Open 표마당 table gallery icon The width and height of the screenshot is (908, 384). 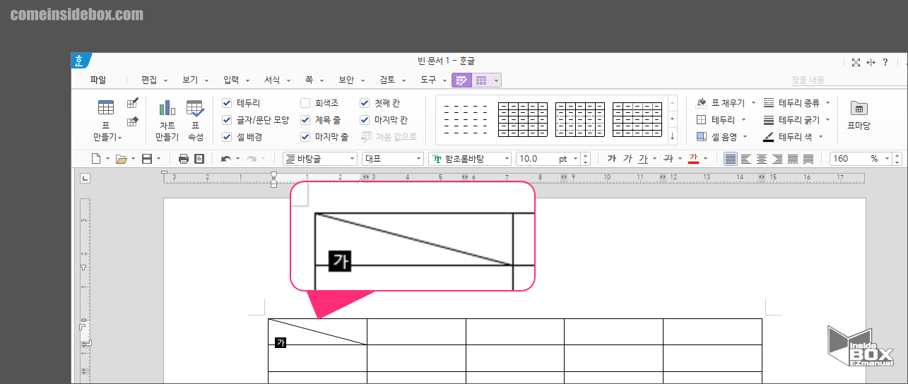(x=859, y=116)
